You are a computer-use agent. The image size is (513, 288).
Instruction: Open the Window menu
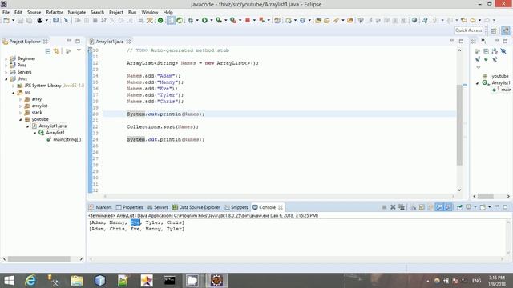point(150,12)
